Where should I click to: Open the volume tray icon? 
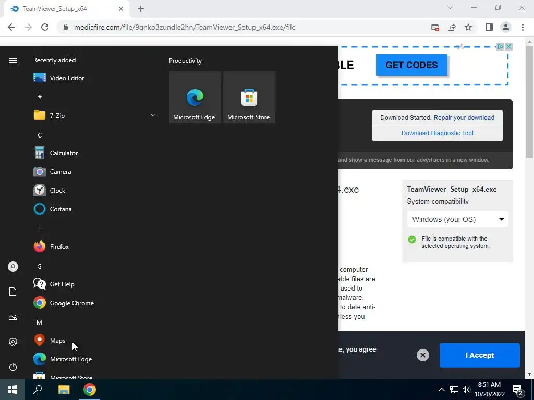coord(466,390)
